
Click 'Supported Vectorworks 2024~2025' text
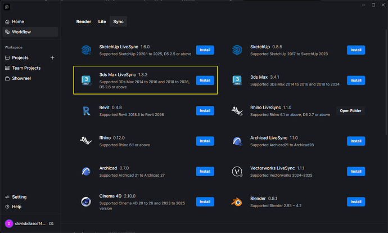tap(281, 175)
